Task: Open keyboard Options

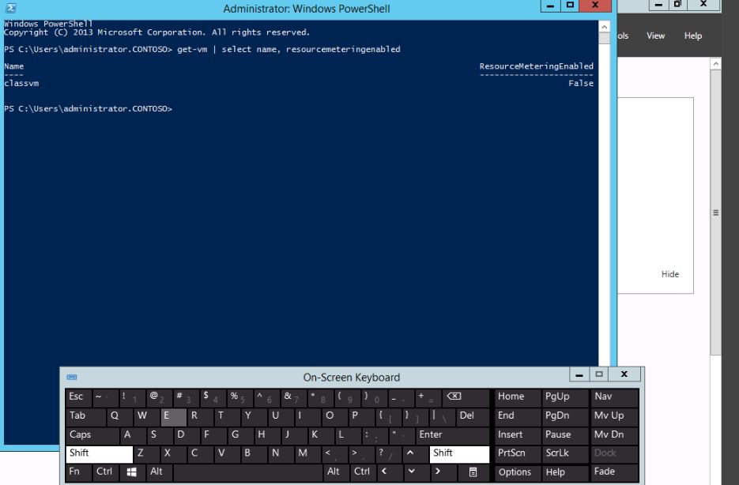Action: tap(518, 472)
